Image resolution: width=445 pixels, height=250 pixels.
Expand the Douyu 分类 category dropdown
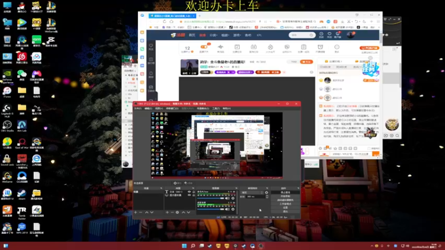click(x=213, y=35)
